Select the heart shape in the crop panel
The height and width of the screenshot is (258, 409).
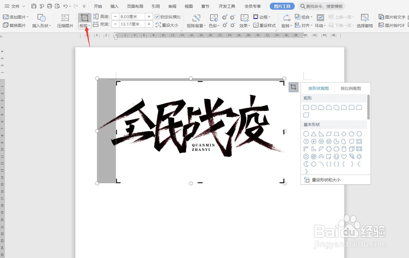pos(344,157)
